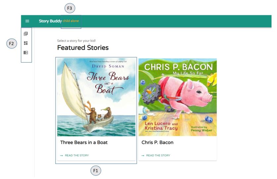Click the Story Buddy app title
This screenshot has height=179, width=277.
click(x=50, y=21)
